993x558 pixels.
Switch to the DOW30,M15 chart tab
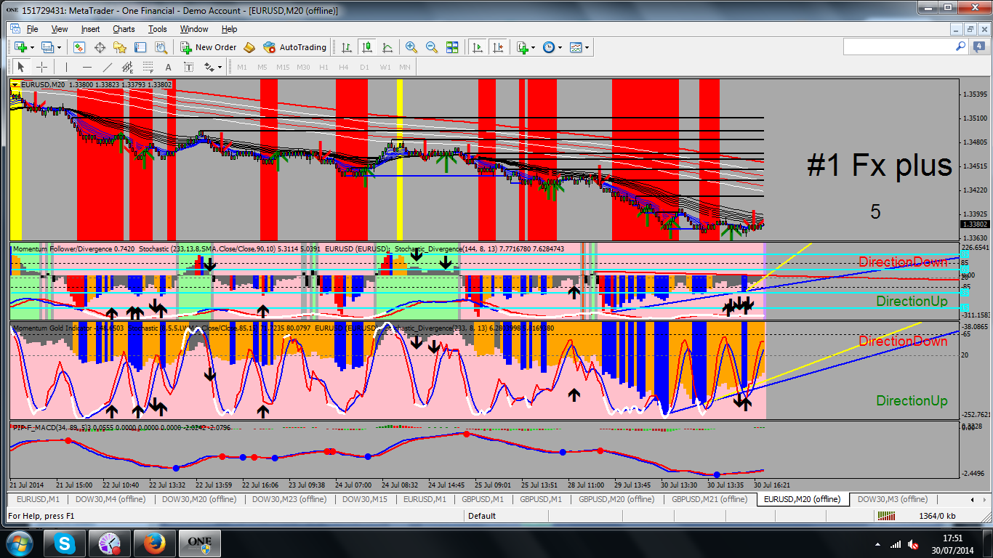coord(365,499)
